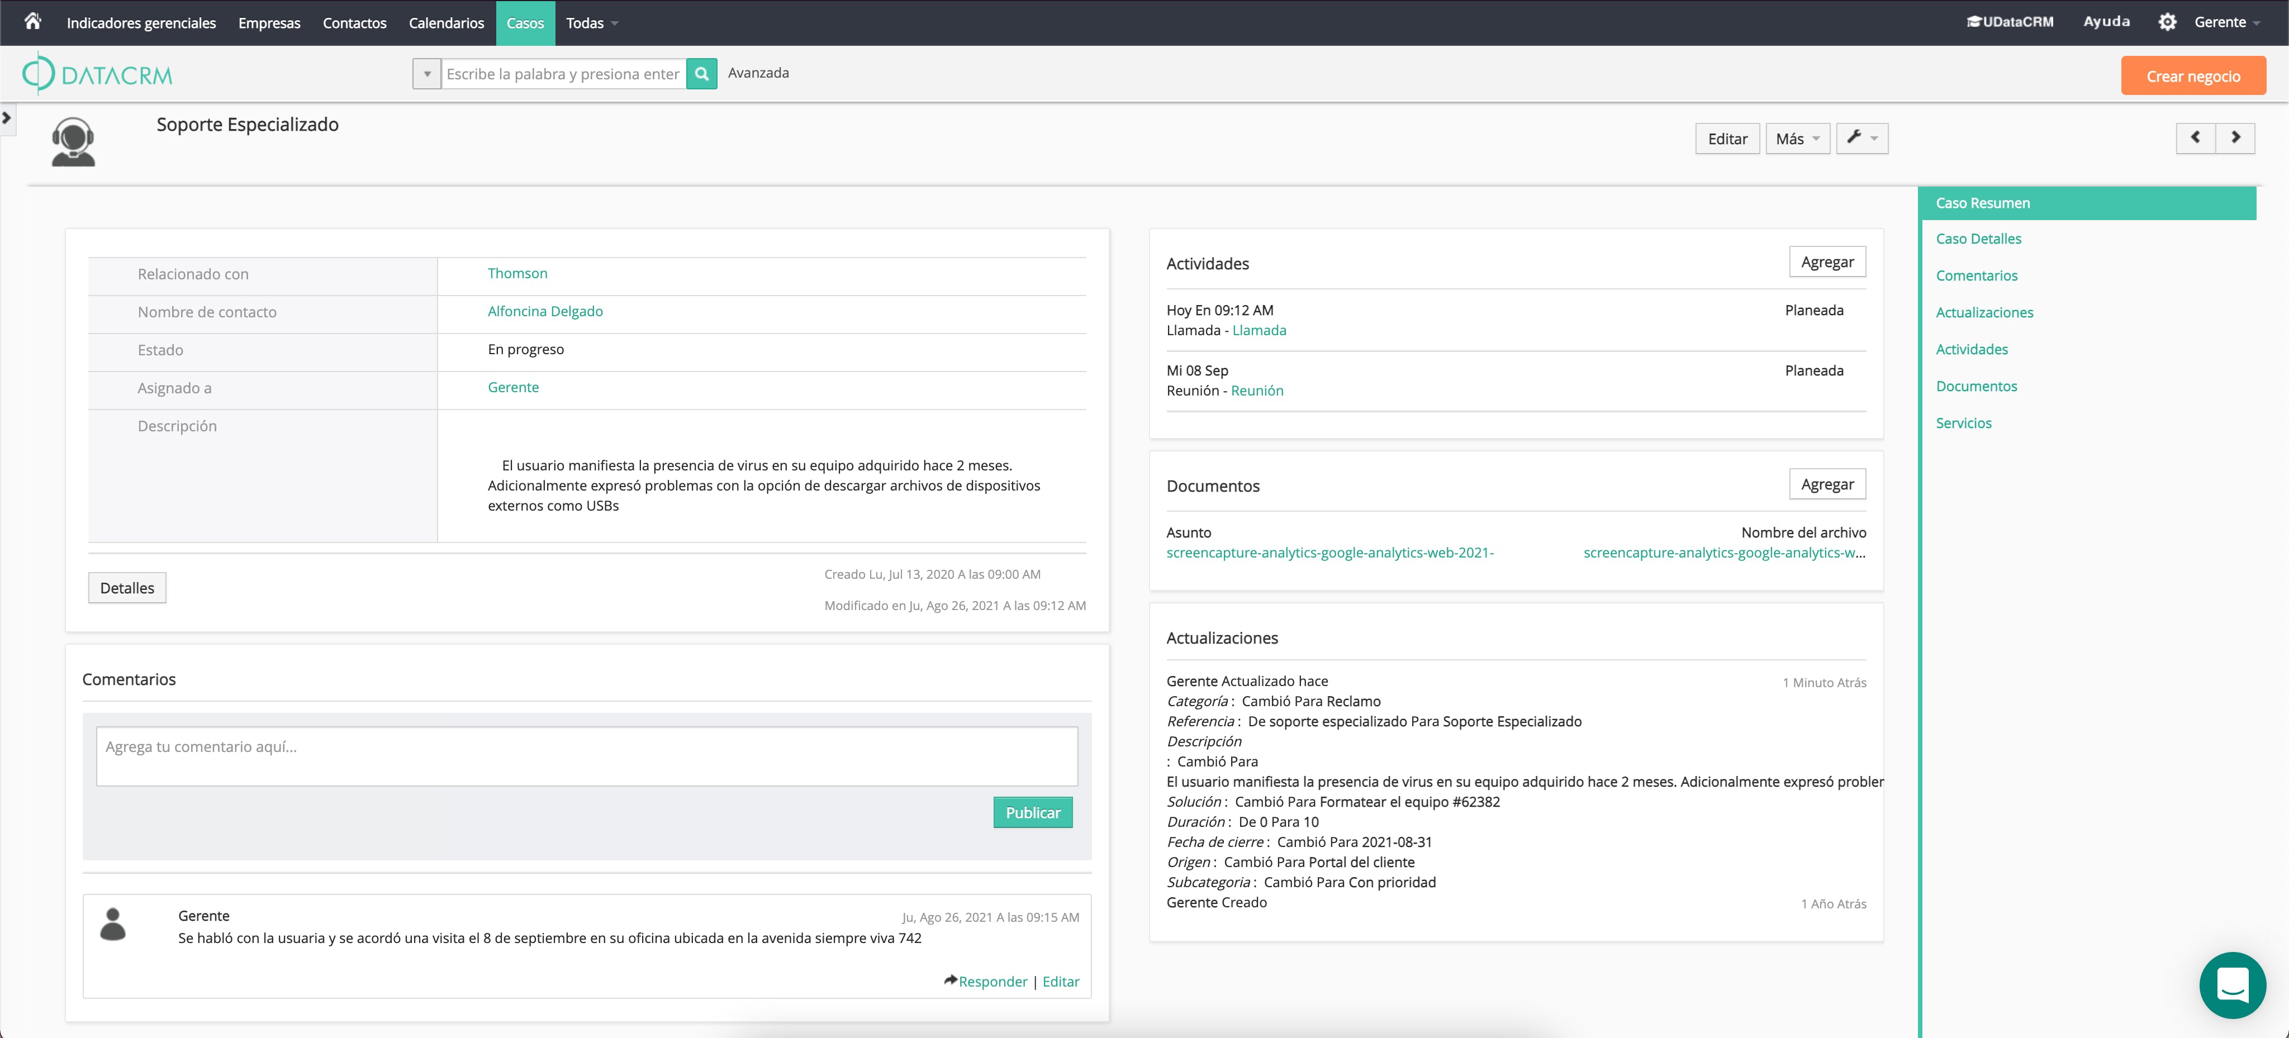Open the Gerente user menu
2289x1038 pixels.
coord(2226,22)
